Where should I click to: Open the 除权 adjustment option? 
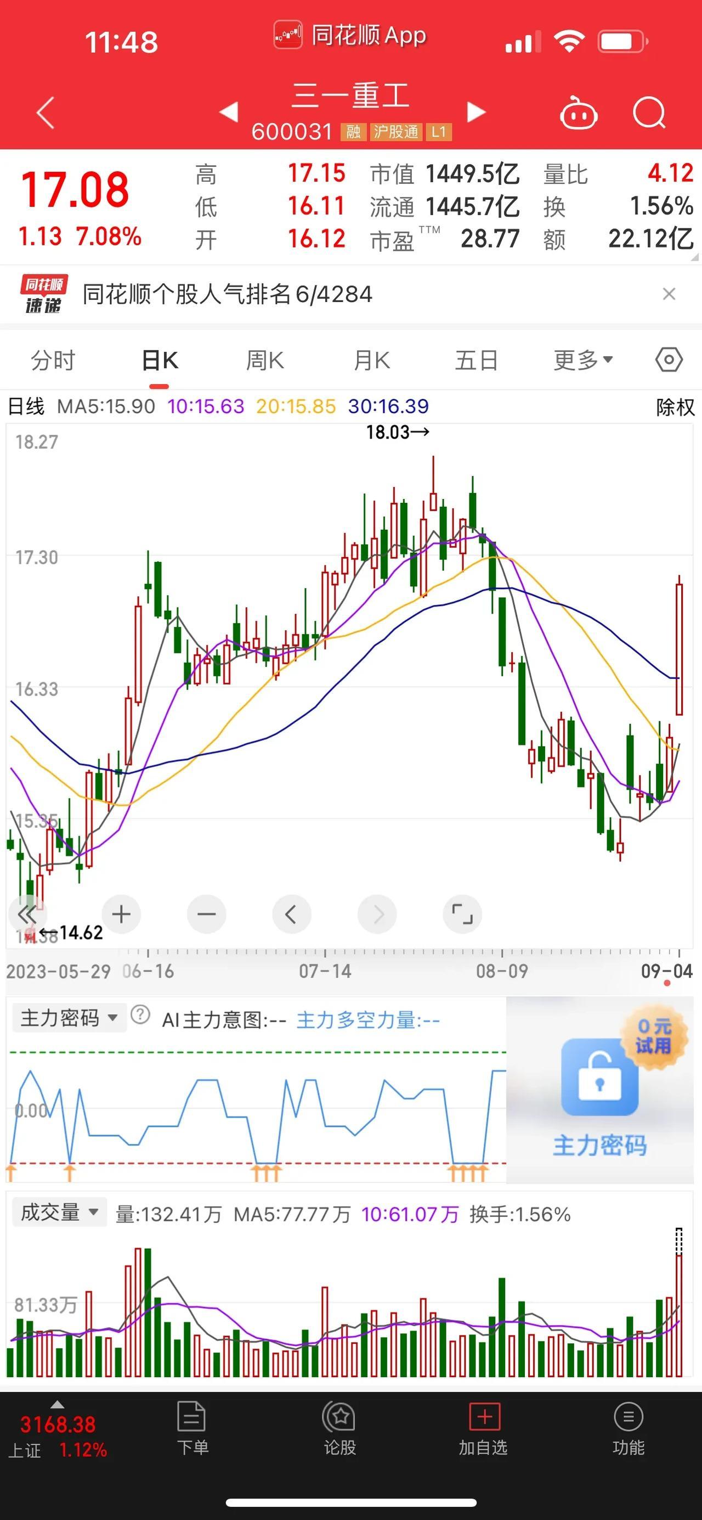pyautogui.click(x=676, y=407)
